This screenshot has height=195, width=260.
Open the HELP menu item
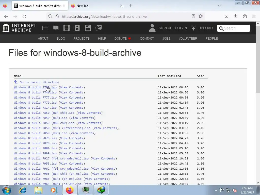pyautogui.click(x=102, y=39)
